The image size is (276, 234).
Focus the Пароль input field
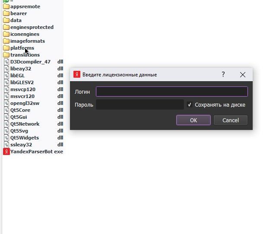click(x=140, y=104)
